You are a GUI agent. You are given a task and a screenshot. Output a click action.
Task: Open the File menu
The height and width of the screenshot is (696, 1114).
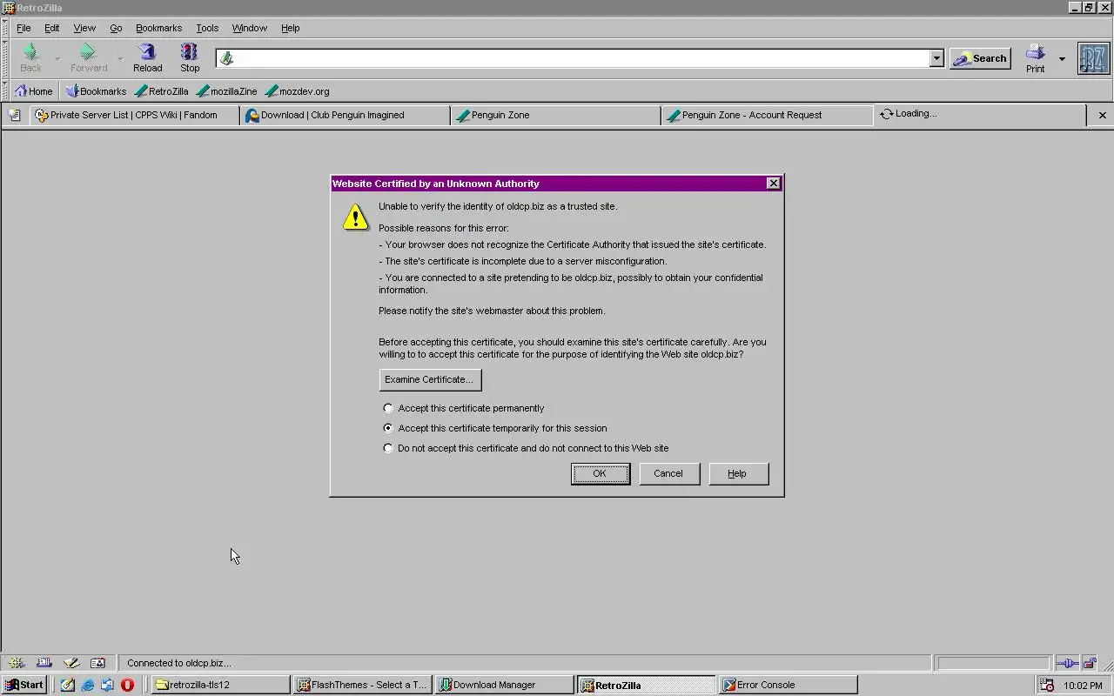[x=23, y=28]
